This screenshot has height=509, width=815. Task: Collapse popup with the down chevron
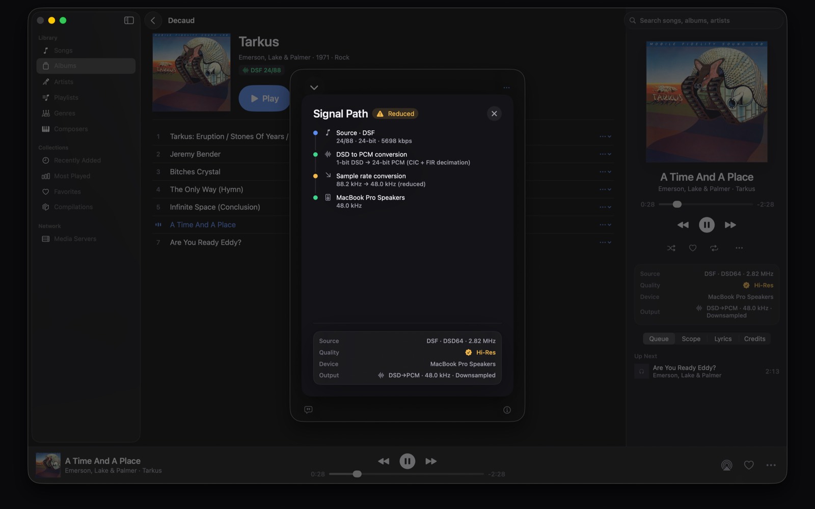pos(314,88)
